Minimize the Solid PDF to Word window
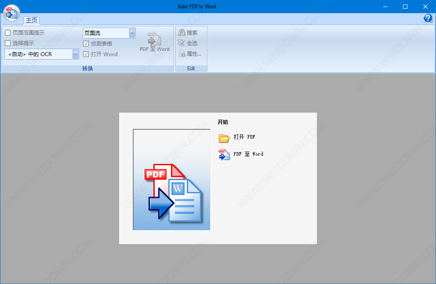Image resolution: width=436 pixels, height=284 pixels. tap(385, 7)
